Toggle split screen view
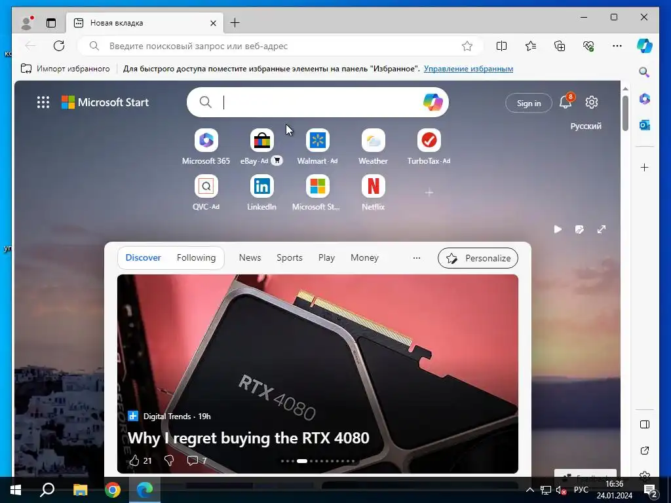The image size is (671, 503). pyautogui.click(x=501, y=46)
